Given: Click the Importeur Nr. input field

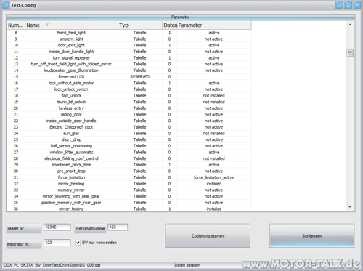Looking at the screenshot, I should pos(57,243).
